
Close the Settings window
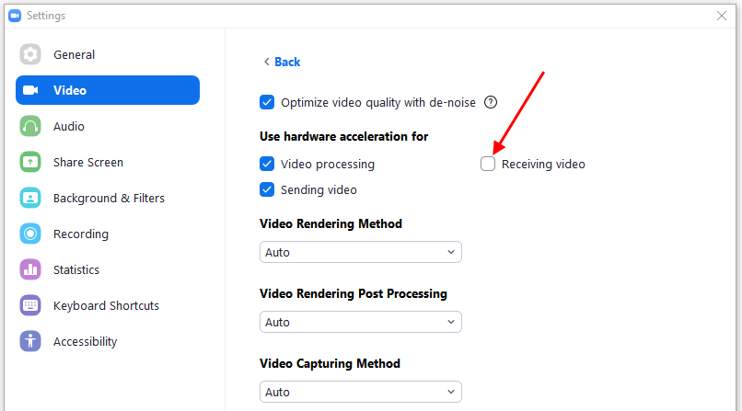722,16
